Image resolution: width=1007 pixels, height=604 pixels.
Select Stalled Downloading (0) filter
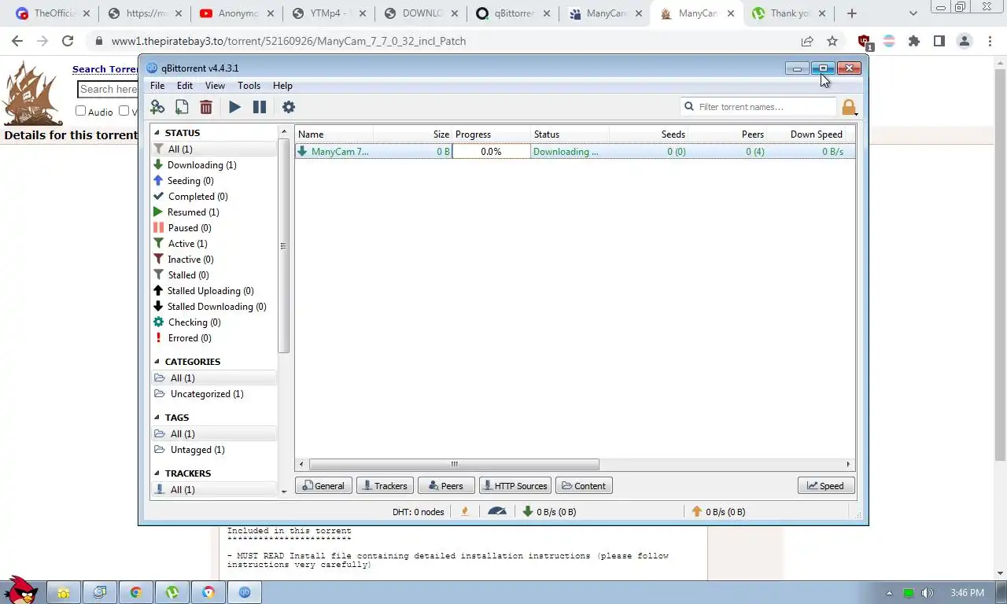pyautogui.click(x=216, y=307)
